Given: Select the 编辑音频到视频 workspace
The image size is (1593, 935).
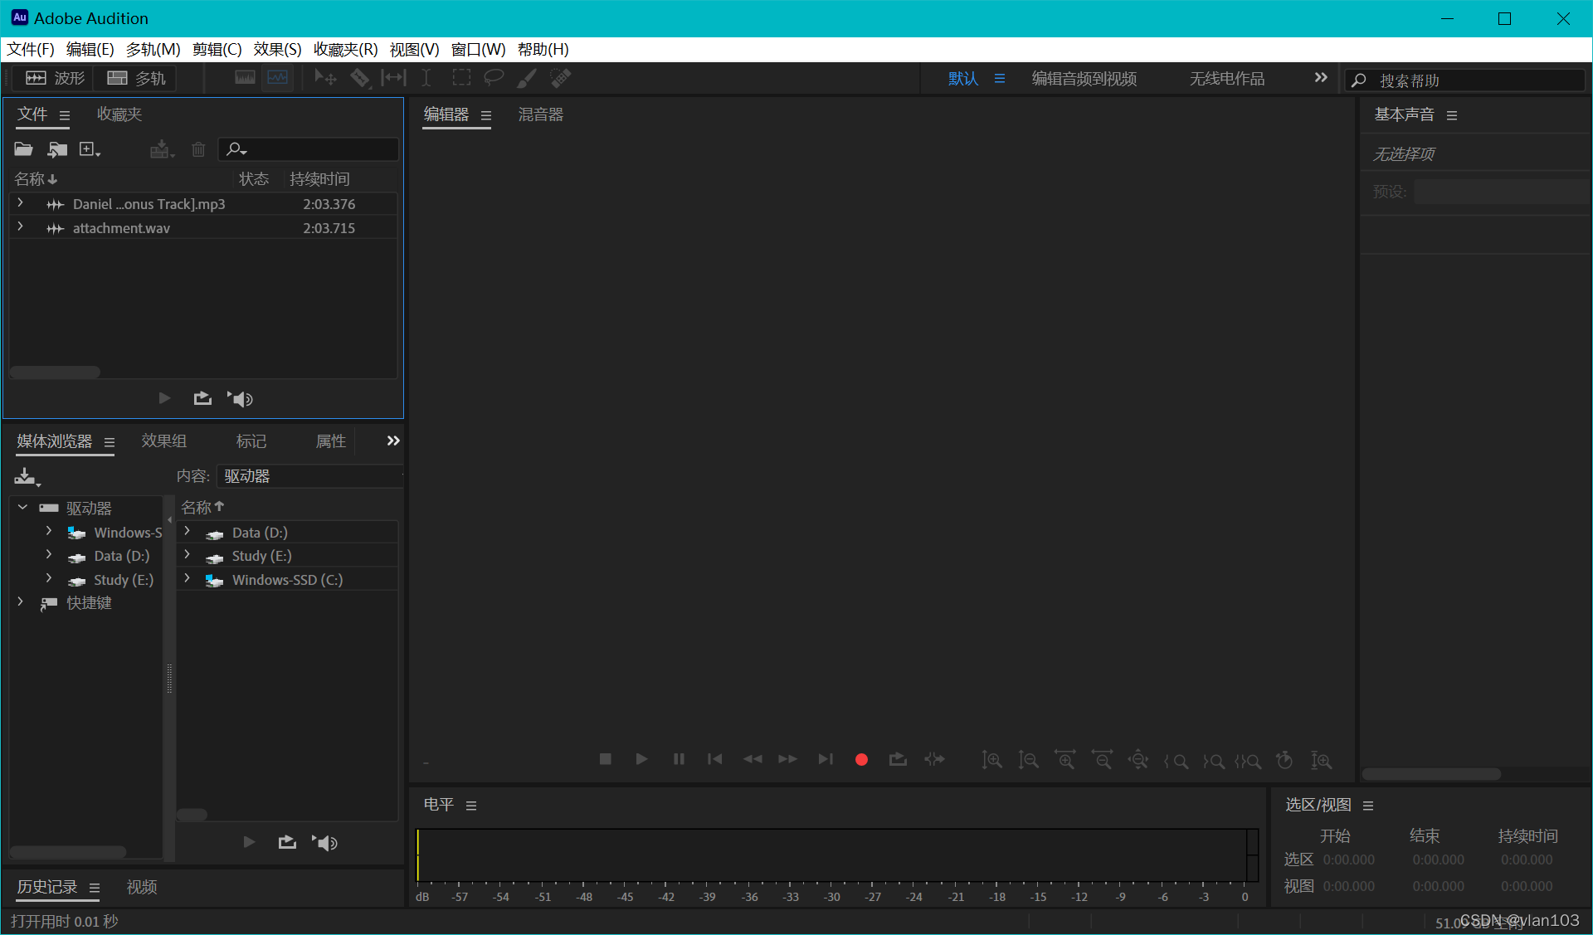Looking at the screenshot, I should pyautogui.click(x=1084, y=78).
